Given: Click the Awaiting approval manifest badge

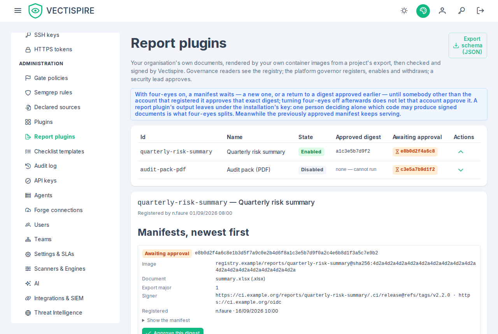Looking at the screenshot, I should point(167,254).
